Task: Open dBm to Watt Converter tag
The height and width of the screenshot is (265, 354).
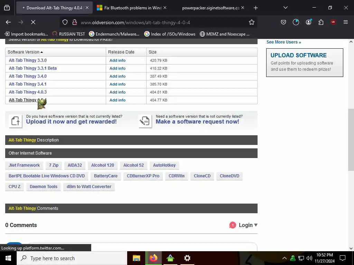Action: [x=89, y=187]
